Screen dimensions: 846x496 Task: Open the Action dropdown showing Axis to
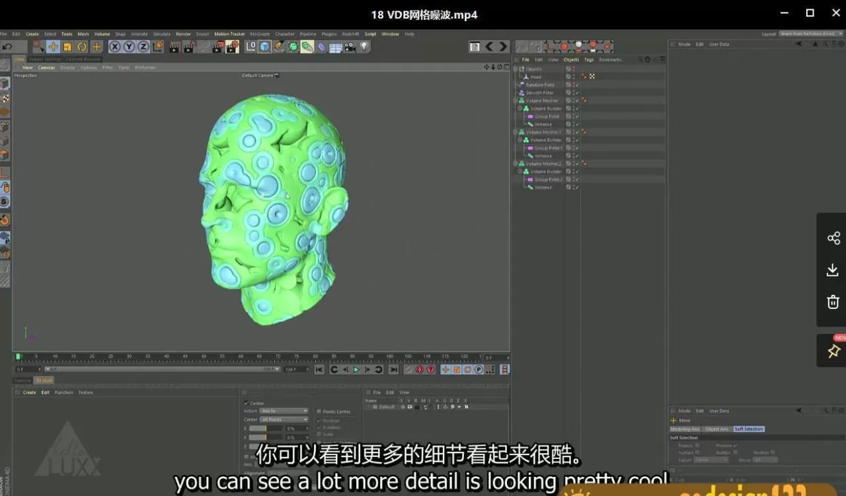pyautogui.click(x=284, y=411)
